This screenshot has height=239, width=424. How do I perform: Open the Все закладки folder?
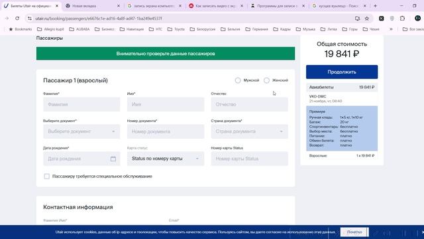point(413,29)
